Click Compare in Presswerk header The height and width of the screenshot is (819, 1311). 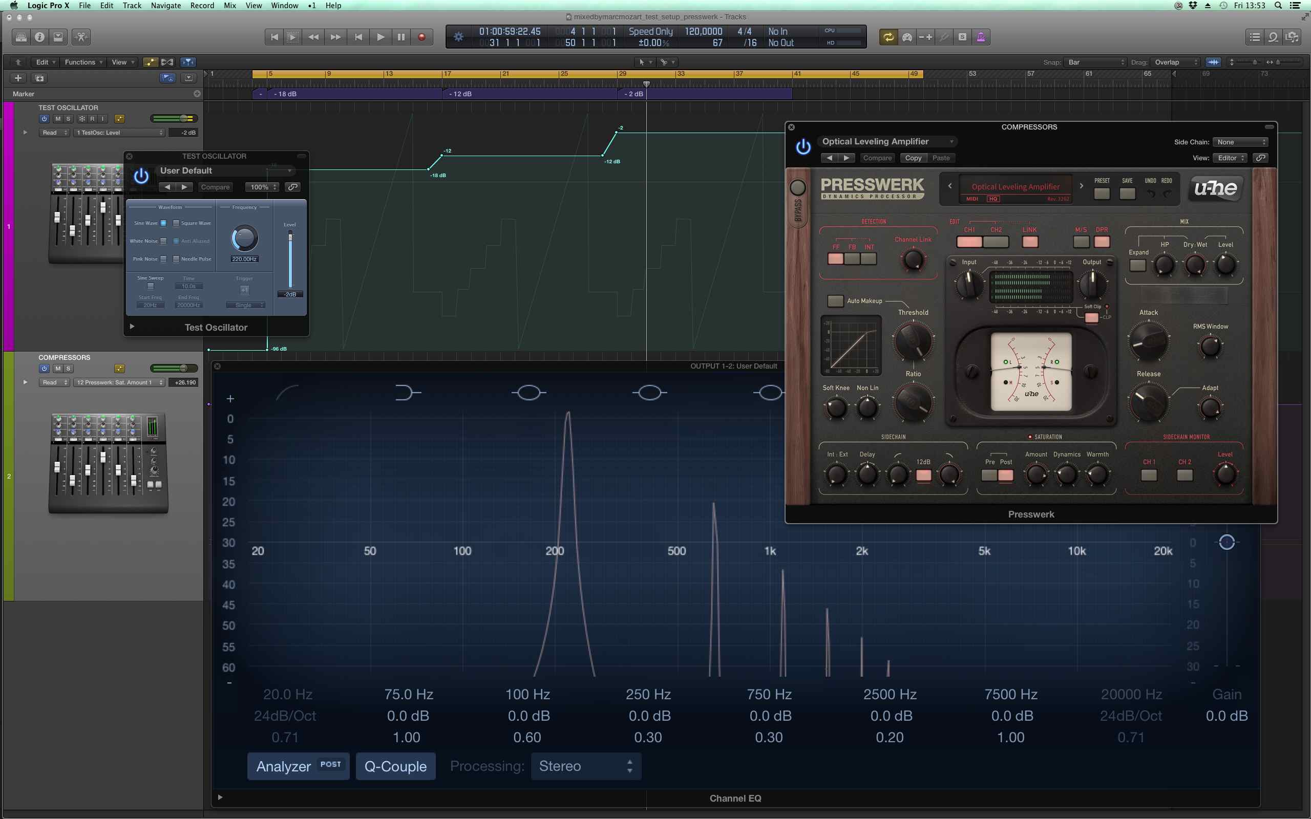877,158
